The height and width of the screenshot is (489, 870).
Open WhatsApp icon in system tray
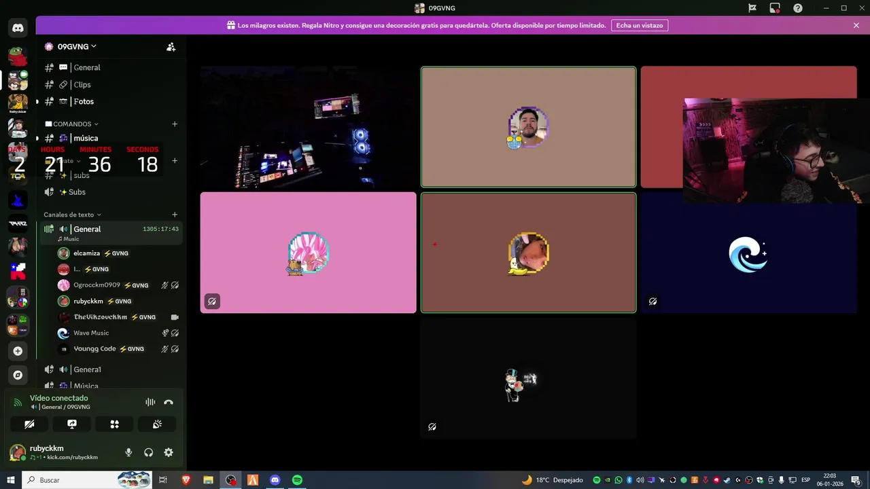click(x=619, y=480)
